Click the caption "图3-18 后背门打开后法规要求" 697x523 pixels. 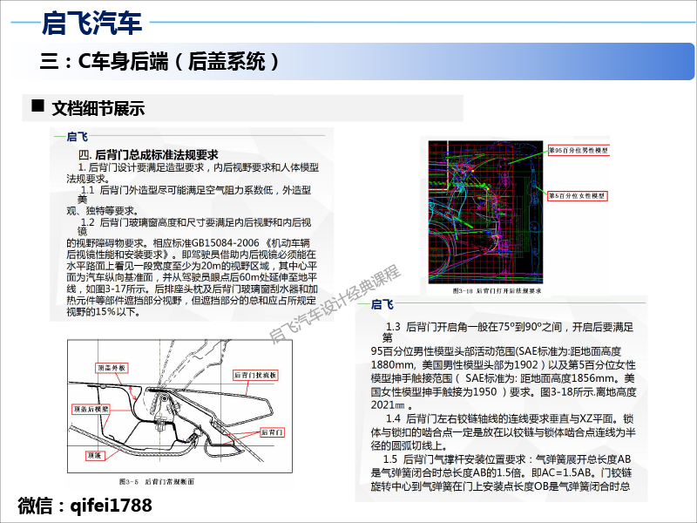(x=497, y=291)
